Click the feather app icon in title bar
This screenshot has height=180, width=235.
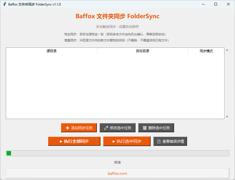point(4,4)
